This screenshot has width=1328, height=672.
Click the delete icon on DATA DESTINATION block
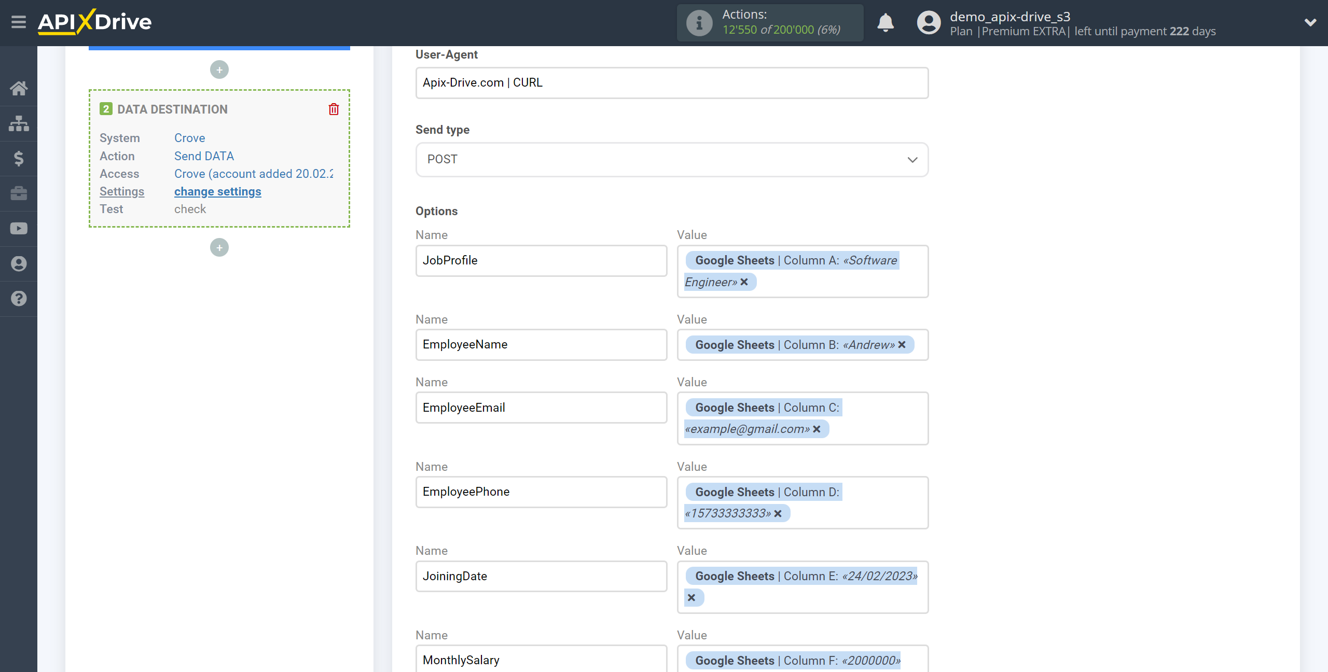pos(335,109)
